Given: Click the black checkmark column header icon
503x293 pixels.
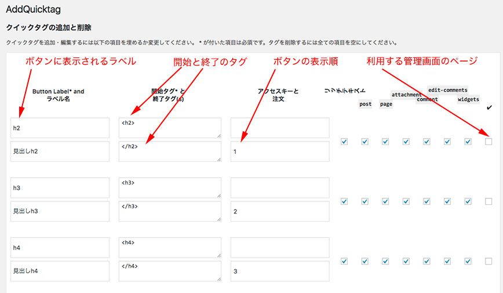Looking at the screenshot, I should (489, 107).
